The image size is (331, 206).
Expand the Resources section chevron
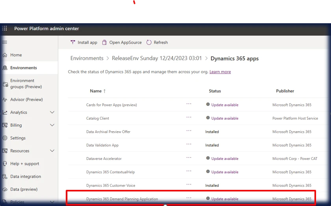click(x=52, y=151)
